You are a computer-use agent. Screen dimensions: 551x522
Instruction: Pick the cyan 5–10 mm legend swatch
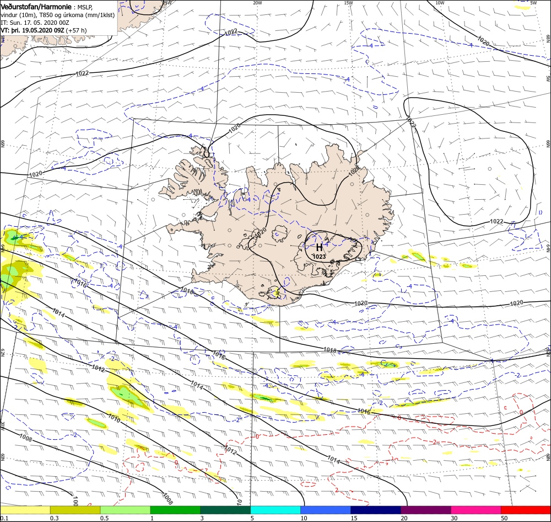(275, 510)
